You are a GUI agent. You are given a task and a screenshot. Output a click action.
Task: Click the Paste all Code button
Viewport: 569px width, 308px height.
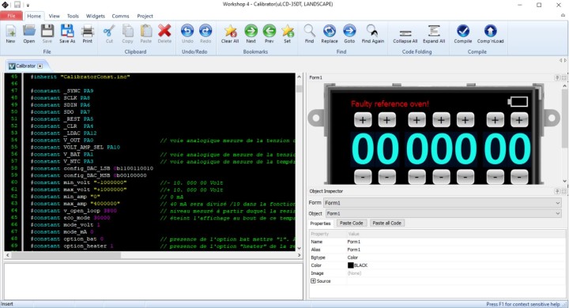386,223
